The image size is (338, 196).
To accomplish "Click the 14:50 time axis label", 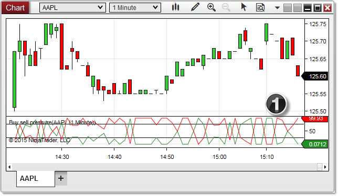I will point(167,157).
